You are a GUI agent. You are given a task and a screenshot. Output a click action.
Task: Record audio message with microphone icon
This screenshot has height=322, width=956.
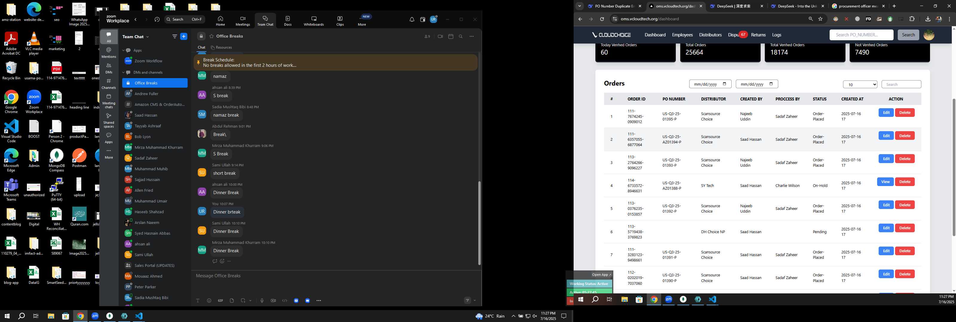click(x=262, y=301)
